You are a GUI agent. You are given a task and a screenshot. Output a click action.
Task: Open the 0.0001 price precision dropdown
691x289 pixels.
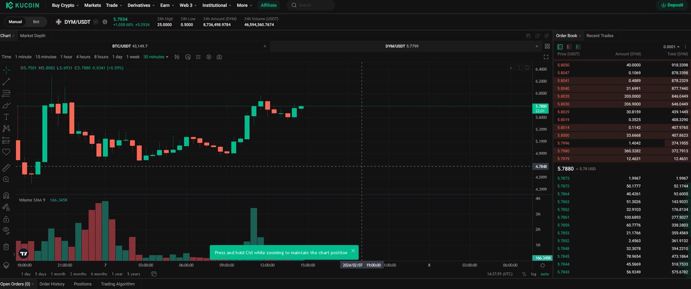pyautogui.click(x=671, y=47)
